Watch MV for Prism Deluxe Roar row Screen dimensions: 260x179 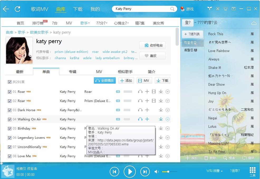click(154, 101)
